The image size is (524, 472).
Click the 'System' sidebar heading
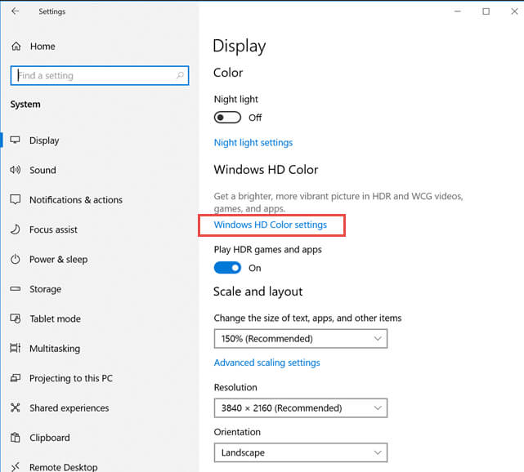click(25, 105)
